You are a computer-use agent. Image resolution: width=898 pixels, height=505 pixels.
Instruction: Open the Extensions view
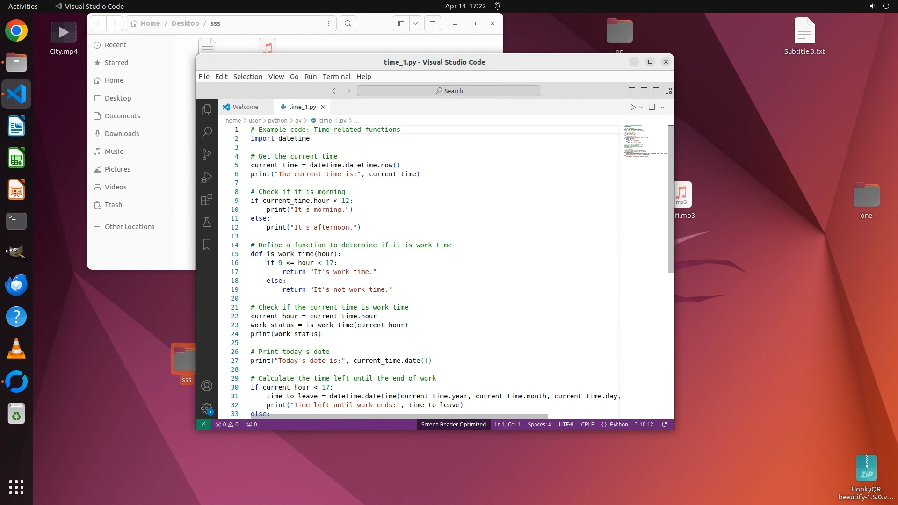point(206,200)
